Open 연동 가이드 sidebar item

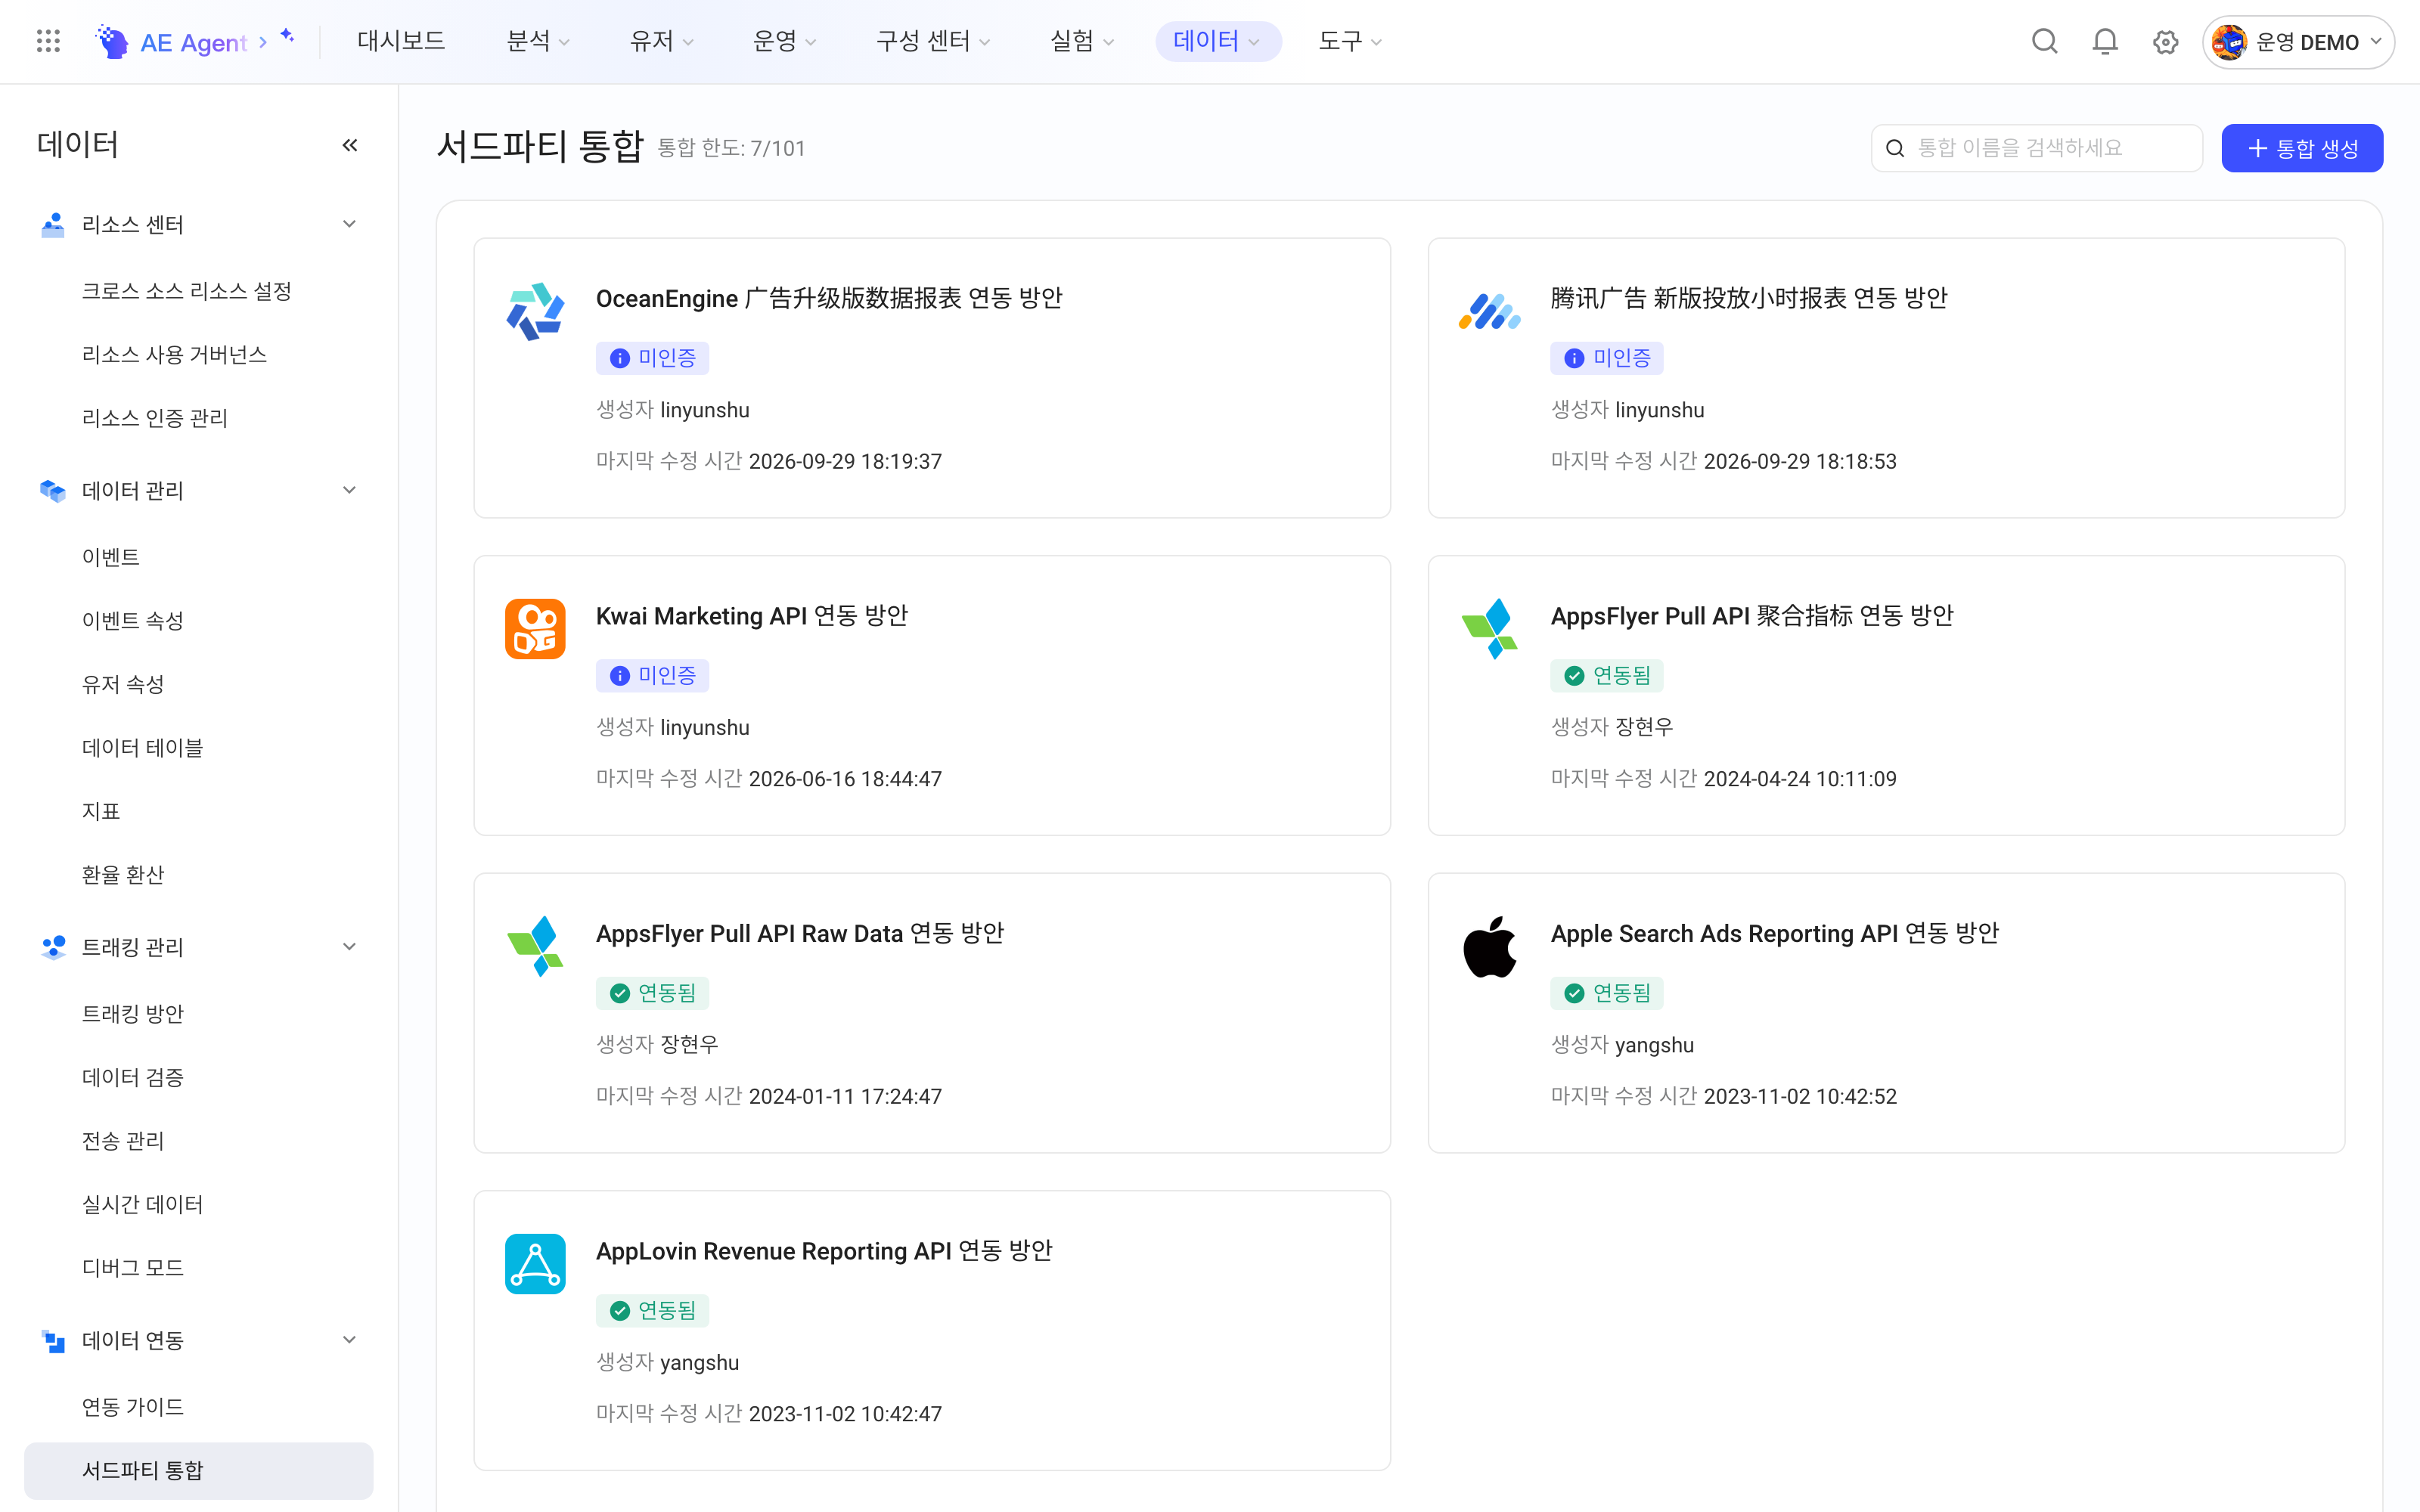pos(133,1407)
